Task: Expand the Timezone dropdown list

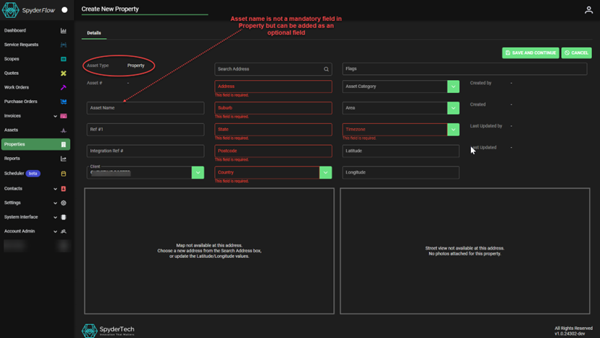Action: click(x=453, y=130)
